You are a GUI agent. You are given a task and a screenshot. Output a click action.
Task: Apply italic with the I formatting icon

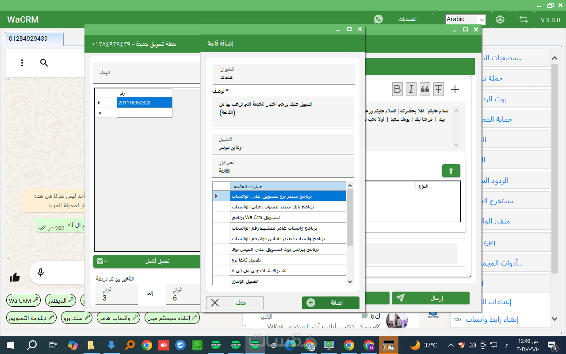pyautogui.click(x=411, y=89)
